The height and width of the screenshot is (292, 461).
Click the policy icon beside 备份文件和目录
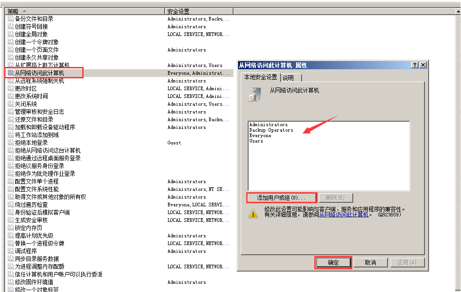coord(11,19)
